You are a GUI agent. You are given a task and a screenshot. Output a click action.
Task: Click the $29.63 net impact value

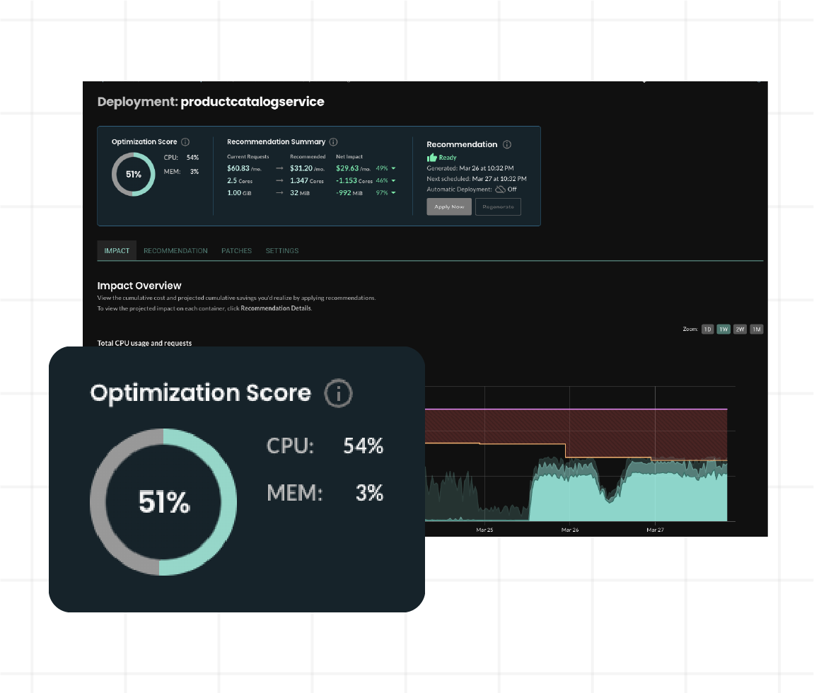point(353,168)
